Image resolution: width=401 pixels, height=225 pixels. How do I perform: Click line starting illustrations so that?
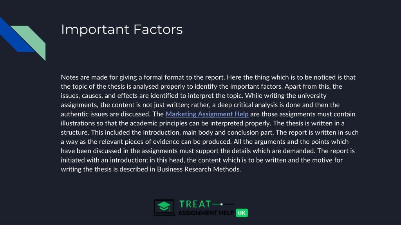(x=202, y=123)
